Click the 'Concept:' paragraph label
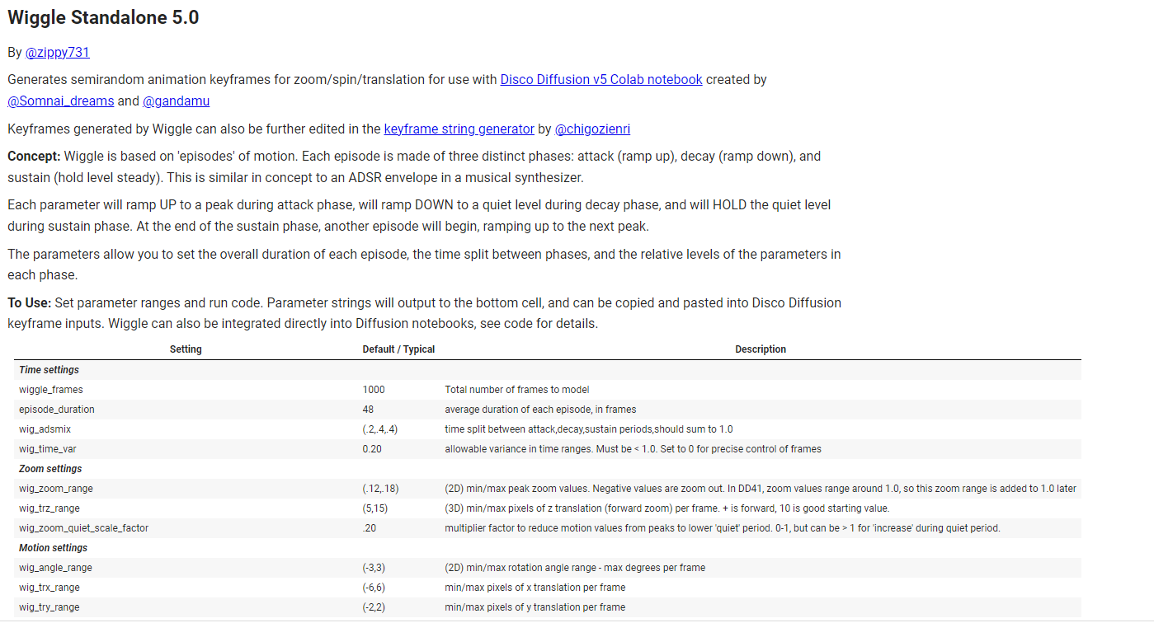Image resolution: width=1154 pixels, height=623 pixels. coord(34,156)
